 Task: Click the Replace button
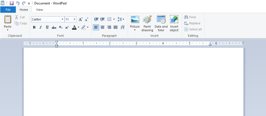point(192,23)
